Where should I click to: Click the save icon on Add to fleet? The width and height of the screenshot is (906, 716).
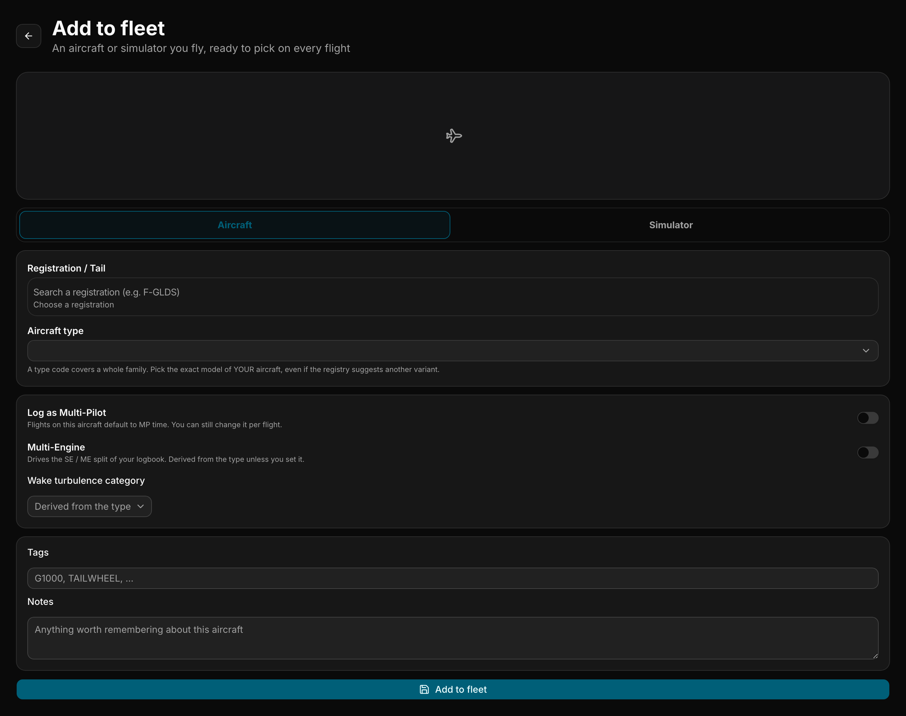424,690
